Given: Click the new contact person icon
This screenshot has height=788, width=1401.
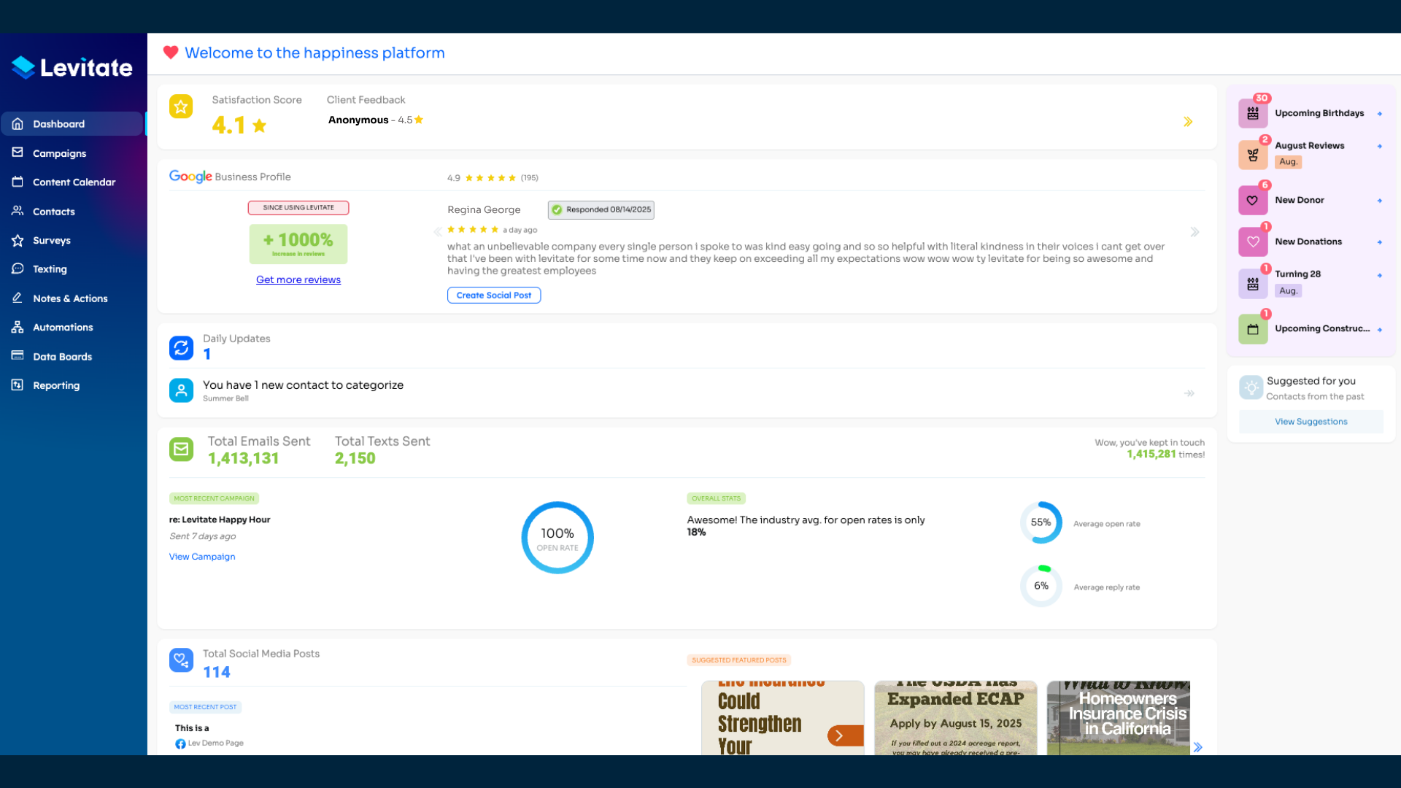Looking at the screenshot, I should tap(181, 390).
